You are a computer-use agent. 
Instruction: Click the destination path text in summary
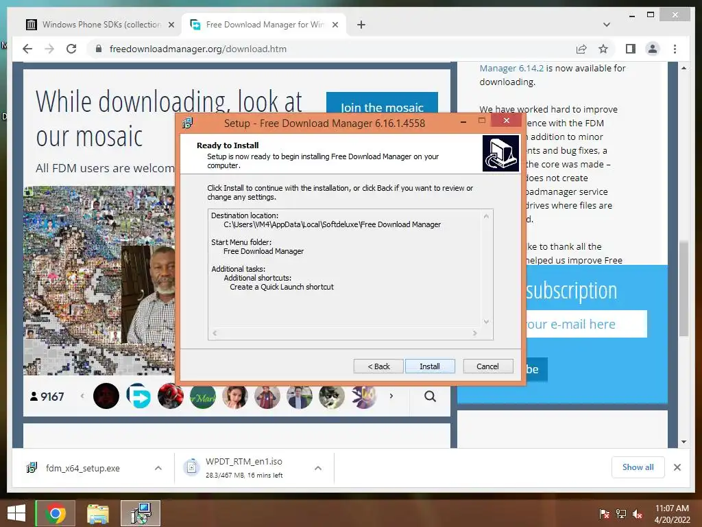[332, 224]
